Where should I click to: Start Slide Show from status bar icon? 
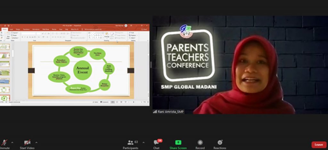pyautogui.click(x=126, y=102)
